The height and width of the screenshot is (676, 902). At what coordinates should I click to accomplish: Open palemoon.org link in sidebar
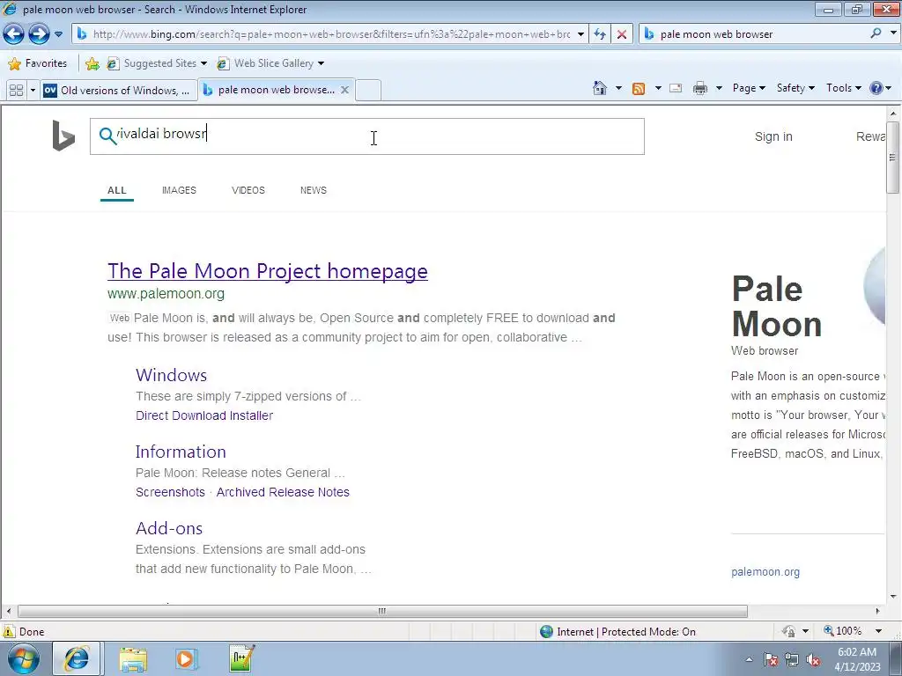point(765,572)
